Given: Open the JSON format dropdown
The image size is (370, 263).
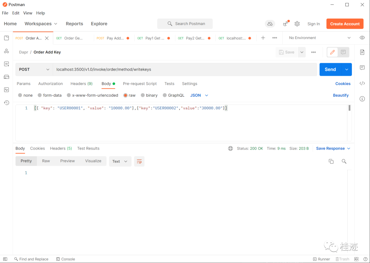Looking at the screenshot, I should 199,95.
